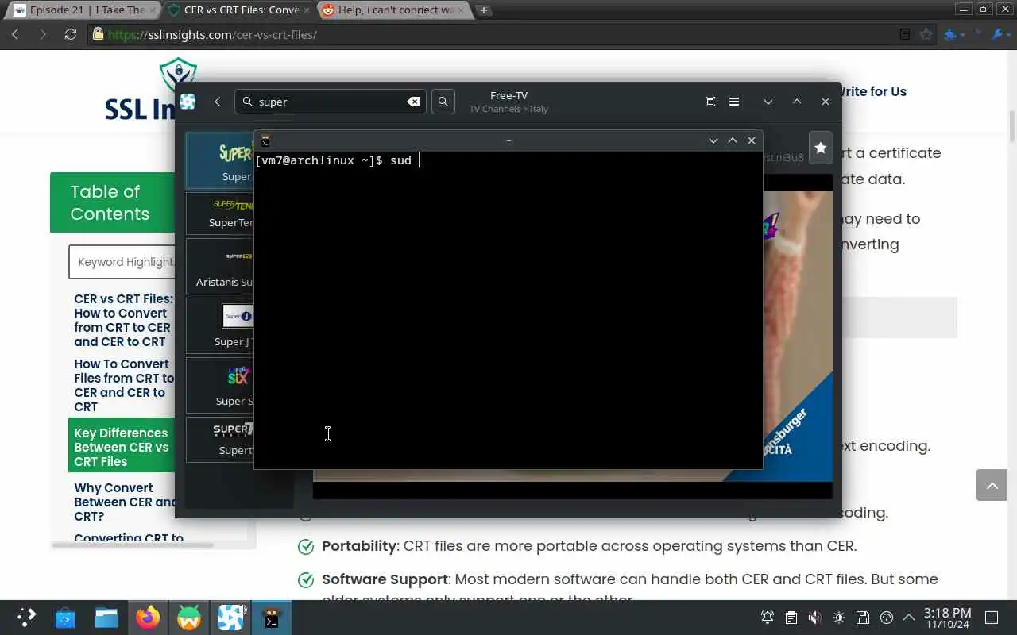The image size is (1017, 635).
Task: Click the Free-TV search button
Action: click(x=443, y=102)
